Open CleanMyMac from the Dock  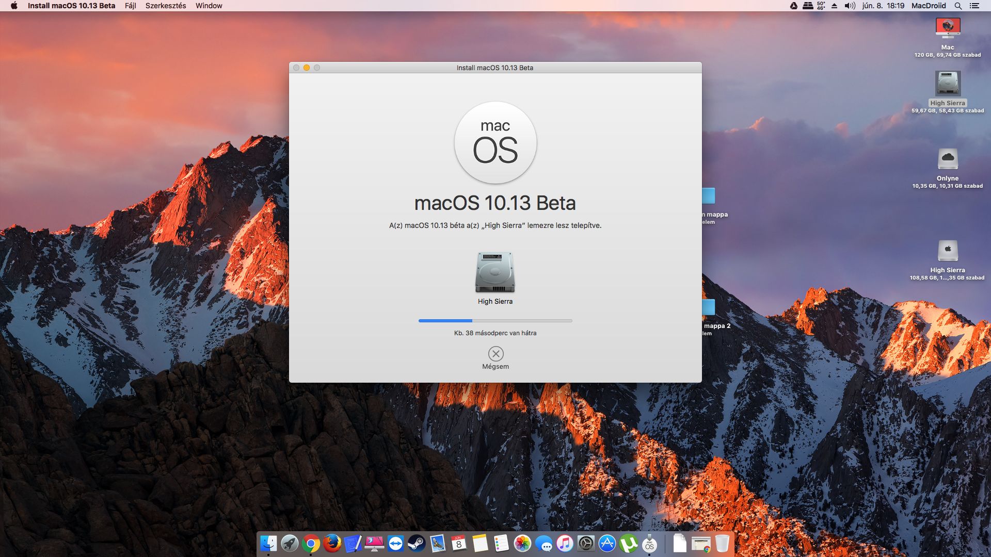tap(374, 543)
